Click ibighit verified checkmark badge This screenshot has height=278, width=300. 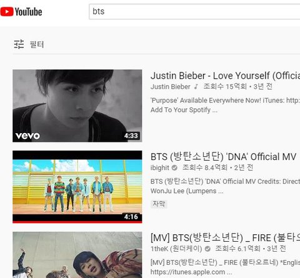[174, 167]
